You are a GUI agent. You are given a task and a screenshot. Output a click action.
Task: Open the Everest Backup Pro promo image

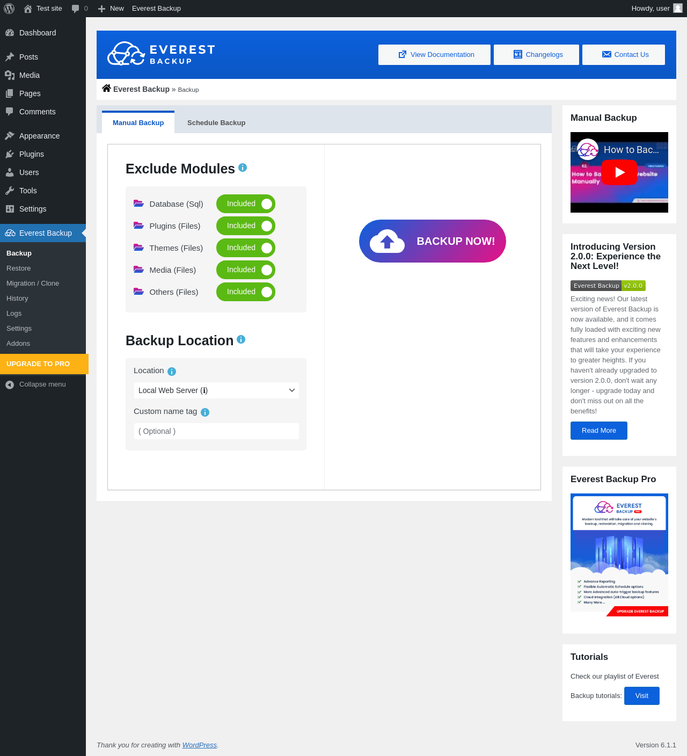(x=619, y=555)
